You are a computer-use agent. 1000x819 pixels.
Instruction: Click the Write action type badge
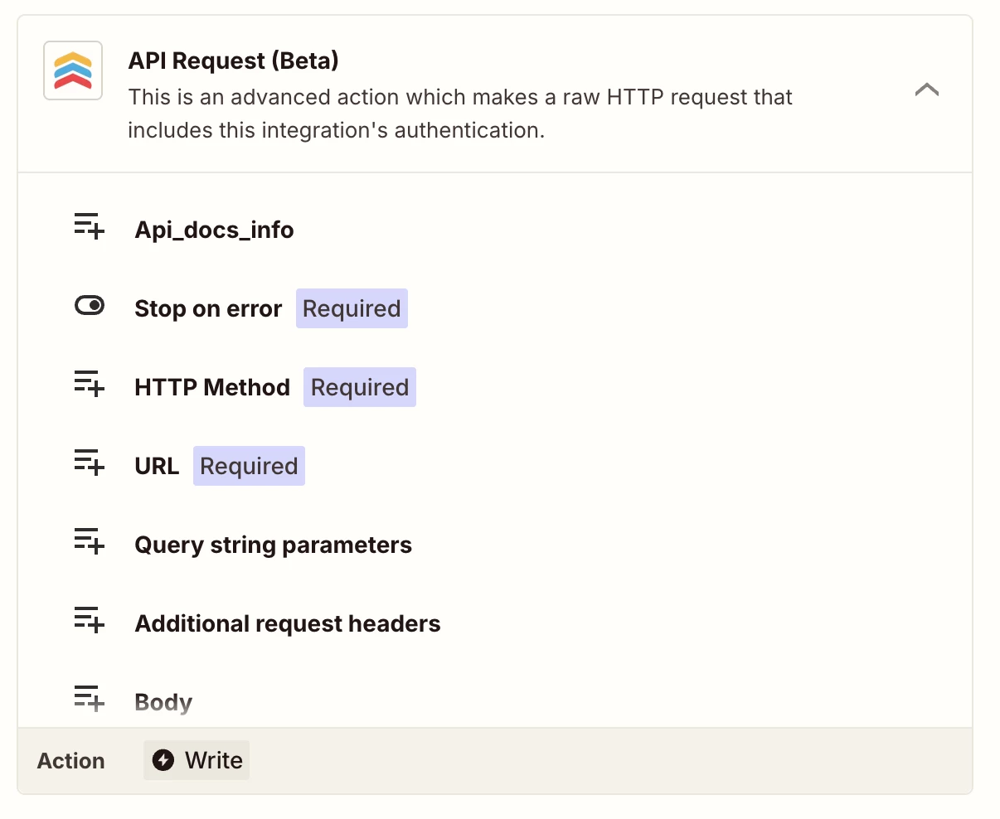pos(197,760)
